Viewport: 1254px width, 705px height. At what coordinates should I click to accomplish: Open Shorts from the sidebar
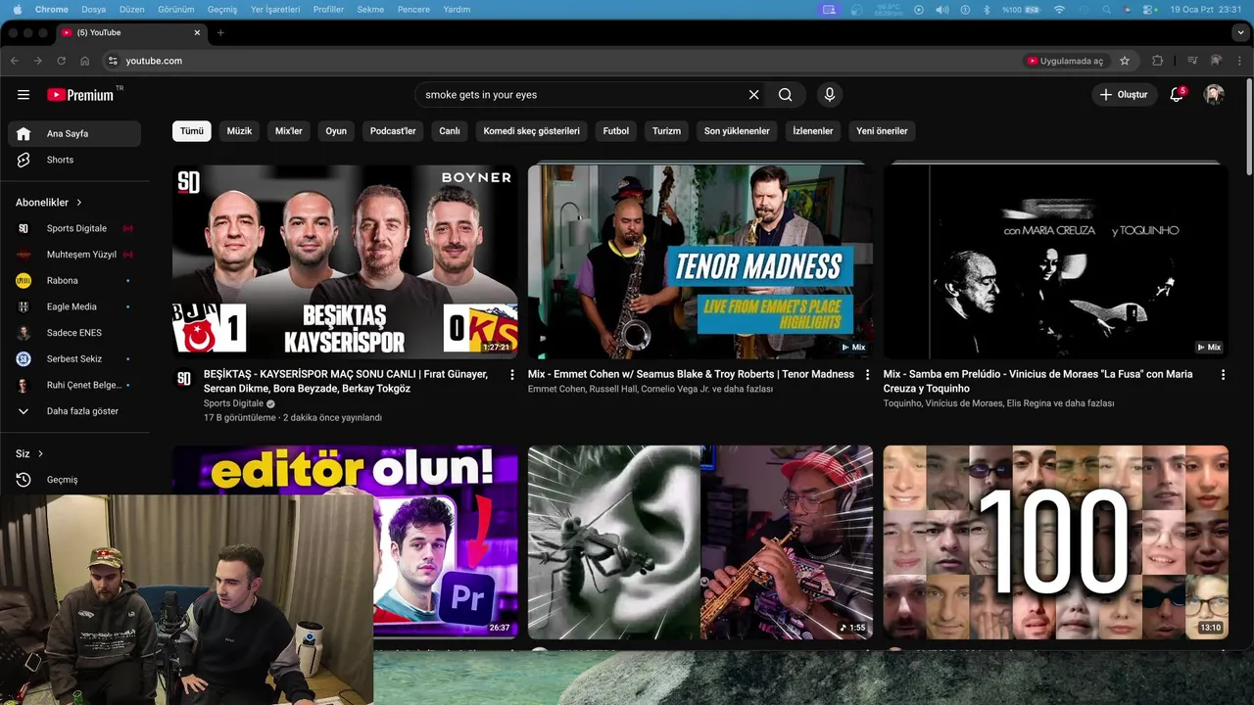pos(74,160)
